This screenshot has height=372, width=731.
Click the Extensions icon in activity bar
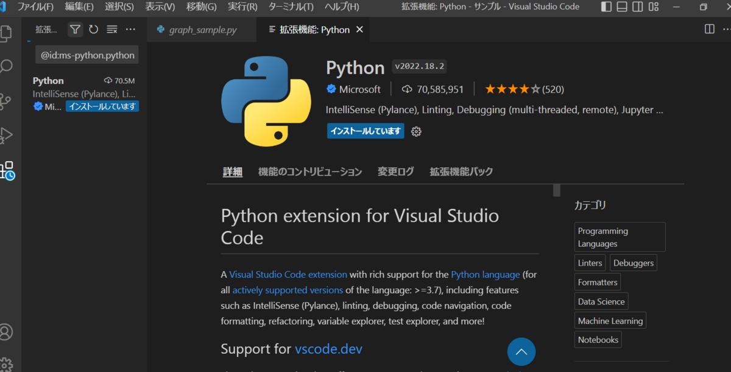tap(7, 170)
